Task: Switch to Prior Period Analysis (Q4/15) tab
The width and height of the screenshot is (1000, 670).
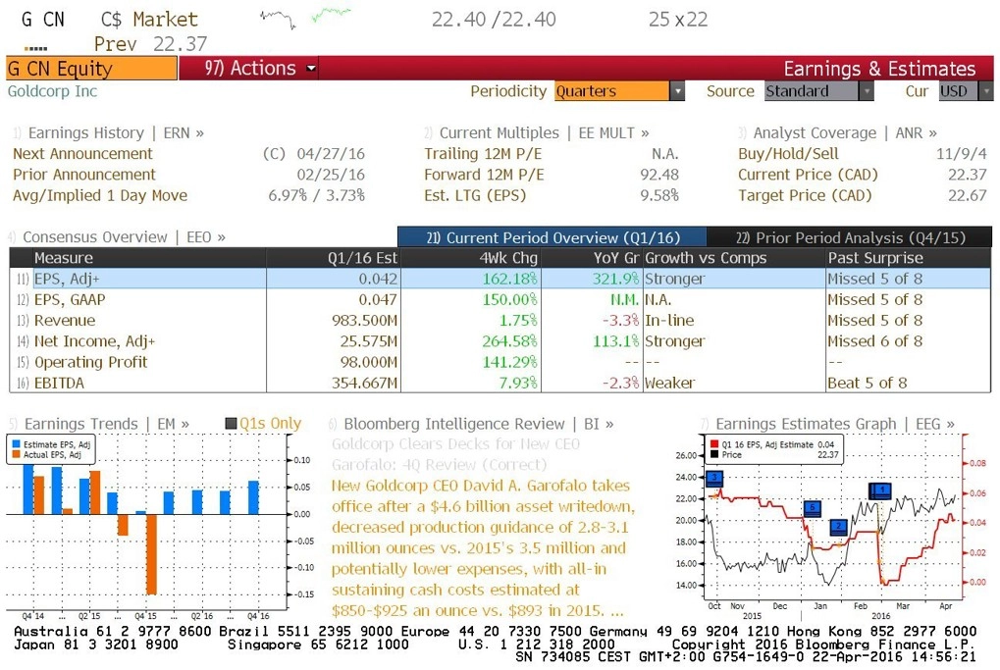Action: point(850,237)
